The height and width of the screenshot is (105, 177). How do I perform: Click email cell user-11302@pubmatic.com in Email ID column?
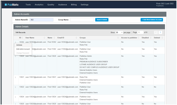pyautogui.click(x=68, y=49)
